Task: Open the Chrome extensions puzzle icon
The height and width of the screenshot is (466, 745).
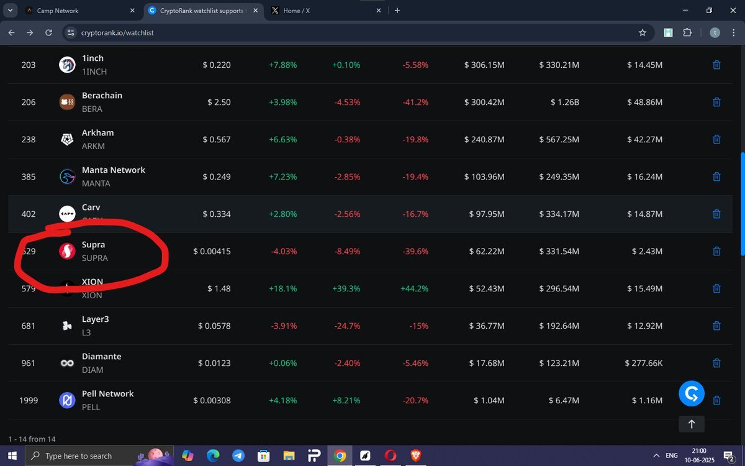Action: coord(687,32)
